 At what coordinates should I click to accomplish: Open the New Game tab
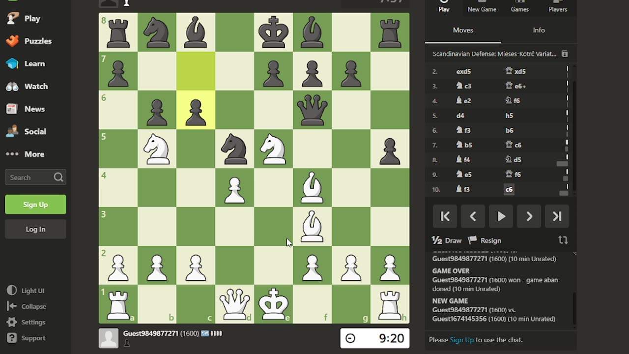[482, 6]
